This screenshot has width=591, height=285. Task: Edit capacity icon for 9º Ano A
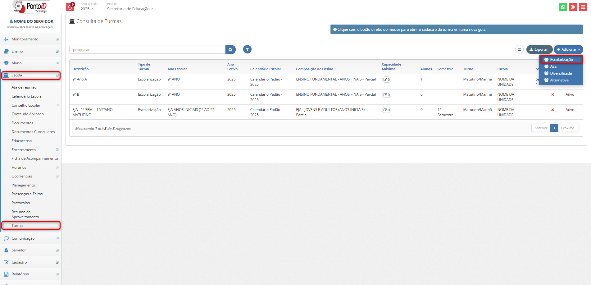tap(386, 80)
